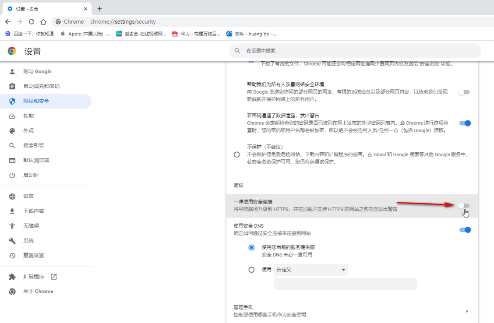Image resolution: width=494 pixels, height=323 pixels.
Task: Open the 华为 bookmark
Action: tap(196, 34)
